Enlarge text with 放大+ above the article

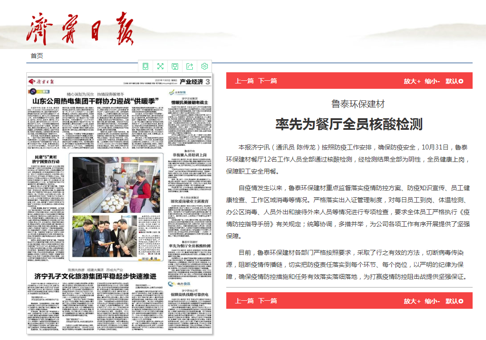[412, 81]
